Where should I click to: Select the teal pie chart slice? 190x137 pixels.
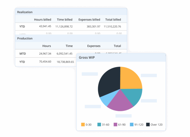(x=134, y=96)
